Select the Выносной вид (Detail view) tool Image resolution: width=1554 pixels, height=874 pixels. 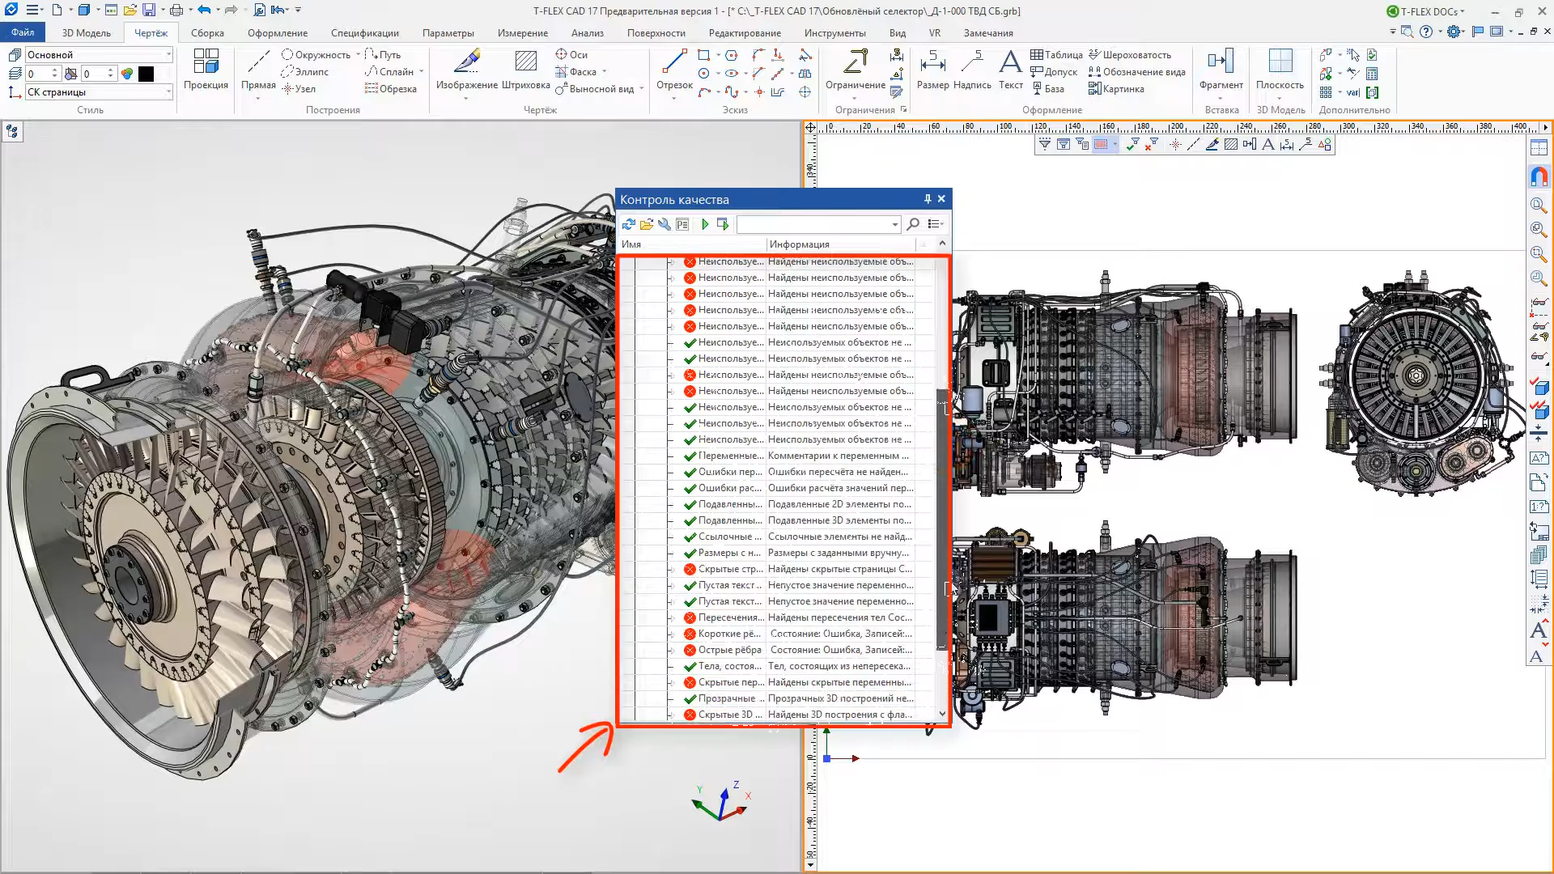596,88
